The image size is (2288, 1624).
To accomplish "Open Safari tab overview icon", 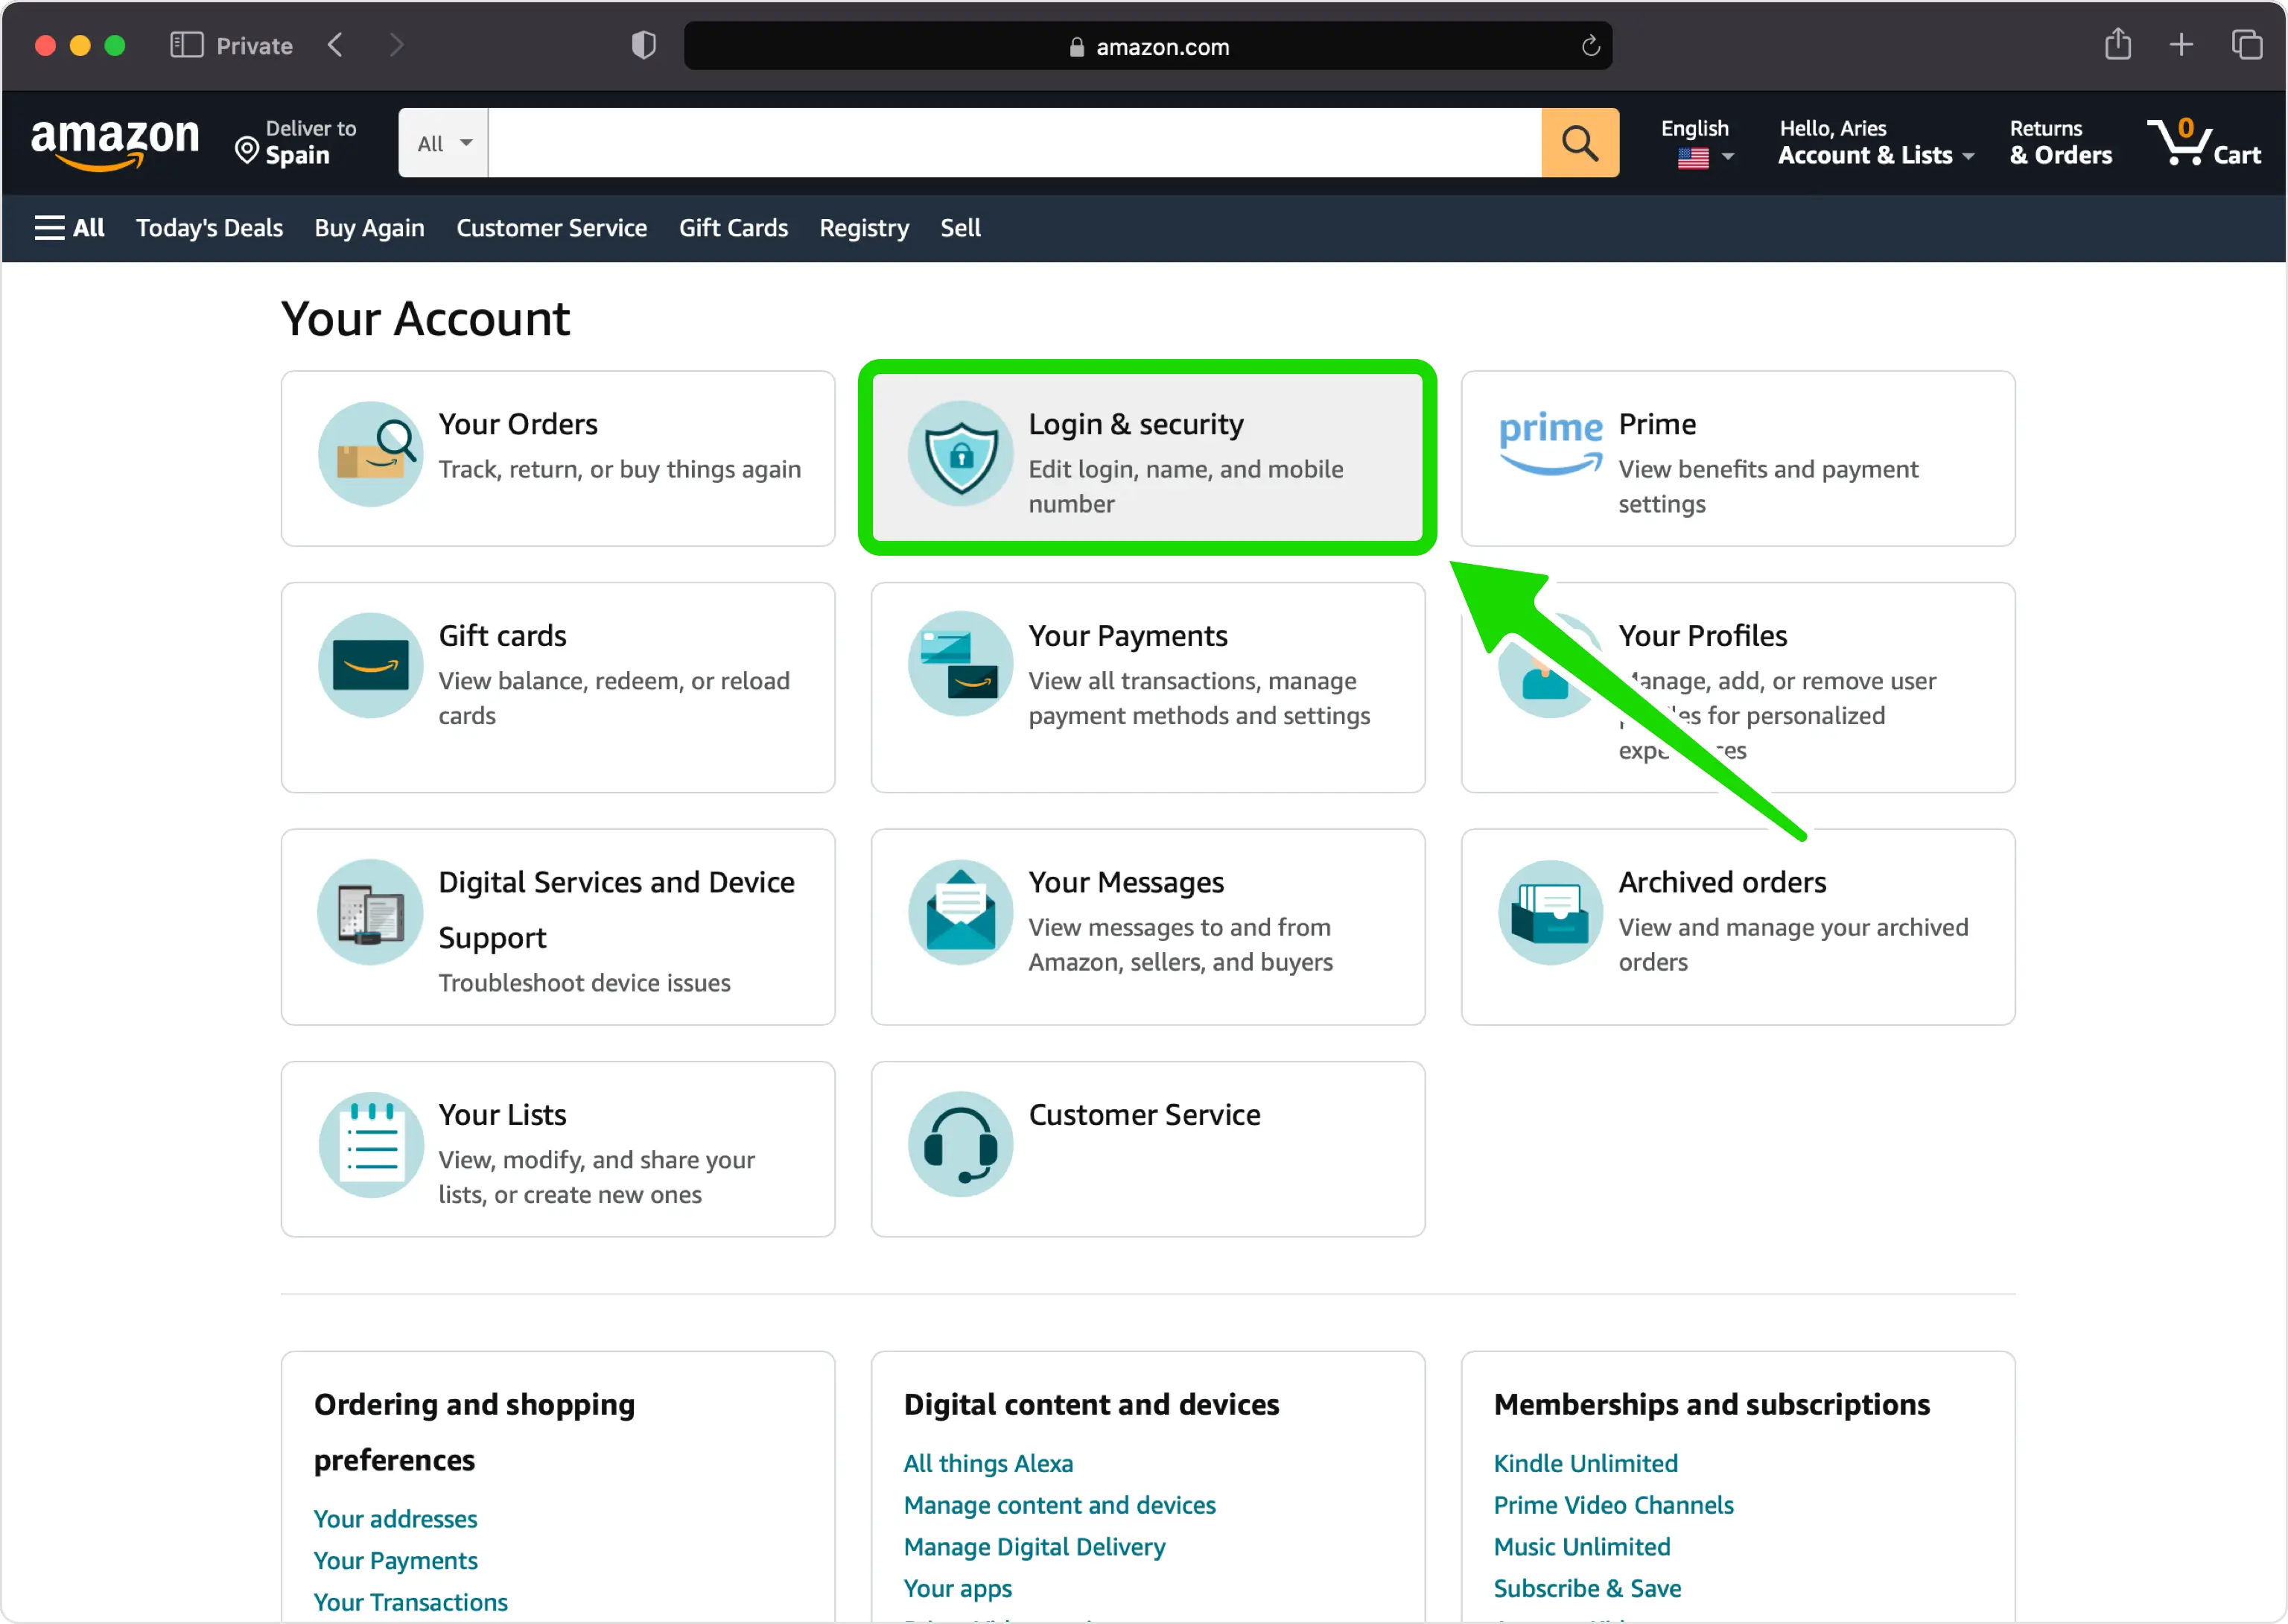I will pyautogui.click(x=2247, y=45).
